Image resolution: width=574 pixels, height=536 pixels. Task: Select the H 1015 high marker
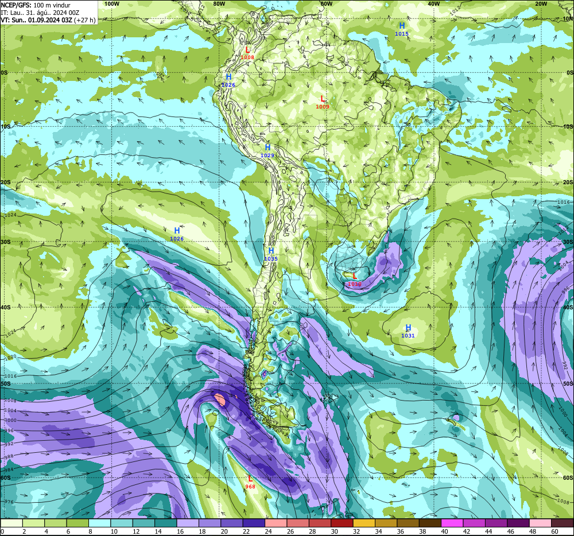(402, 29)
